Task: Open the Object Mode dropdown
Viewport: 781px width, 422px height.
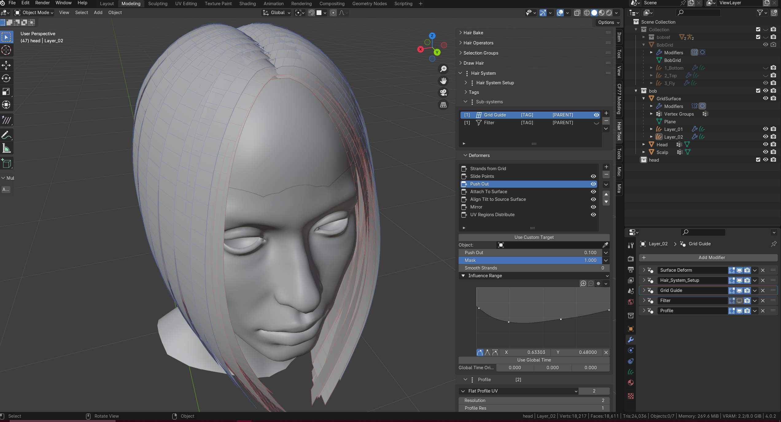Action: pyautogui.click(x=34, y=13)
